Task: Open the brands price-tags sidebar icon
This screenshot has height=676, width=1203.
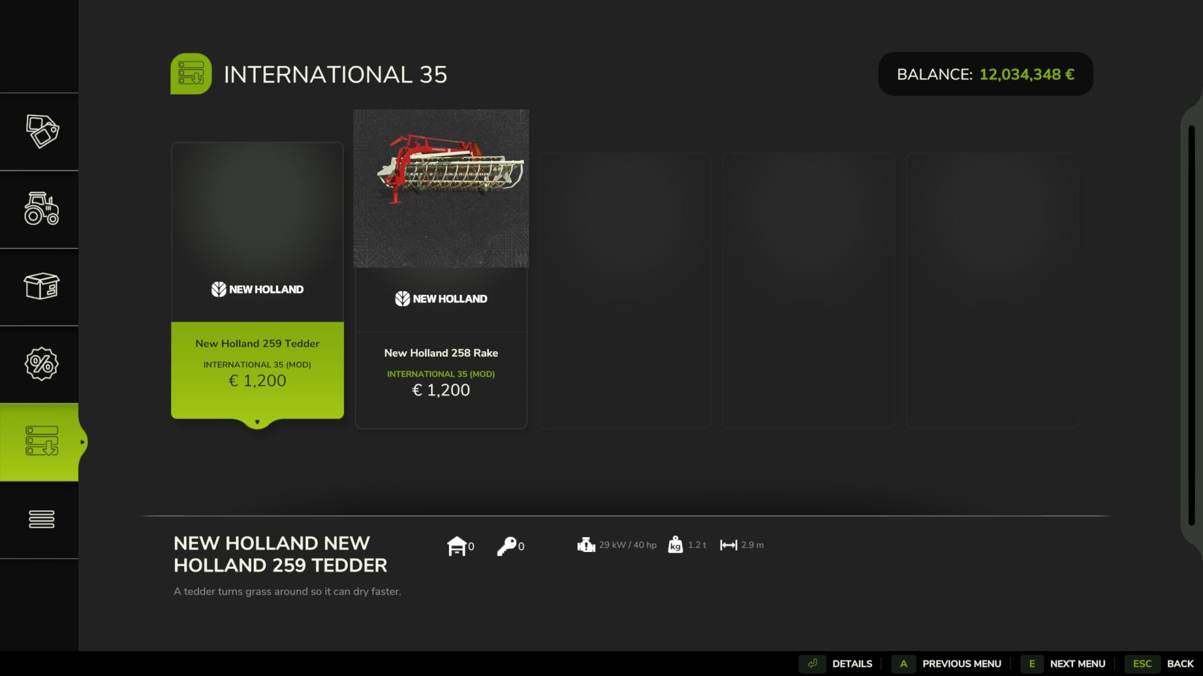Action: [41, 131]
